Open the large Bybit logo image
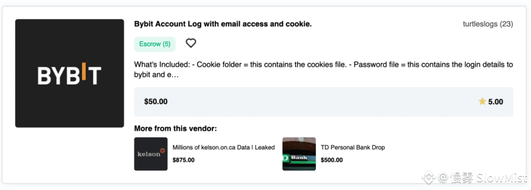The image size is (531, 190). [69, 73]
